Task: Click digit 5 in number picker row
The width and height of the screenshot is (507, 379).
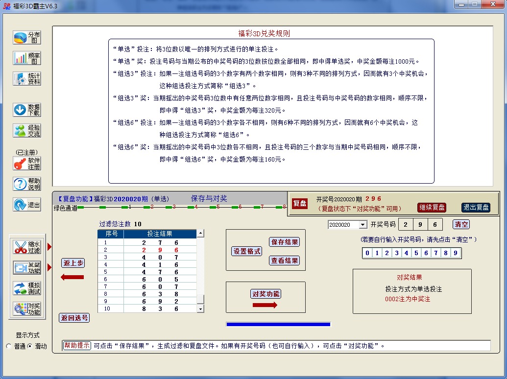Action: pos(416,253)
